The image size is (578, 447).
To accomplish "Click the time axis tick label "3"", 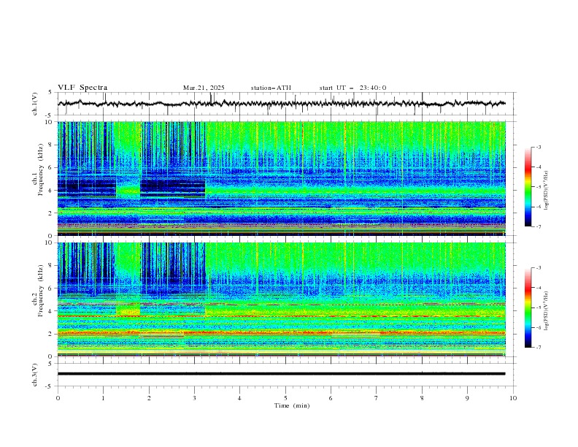I will coord(194,398).
